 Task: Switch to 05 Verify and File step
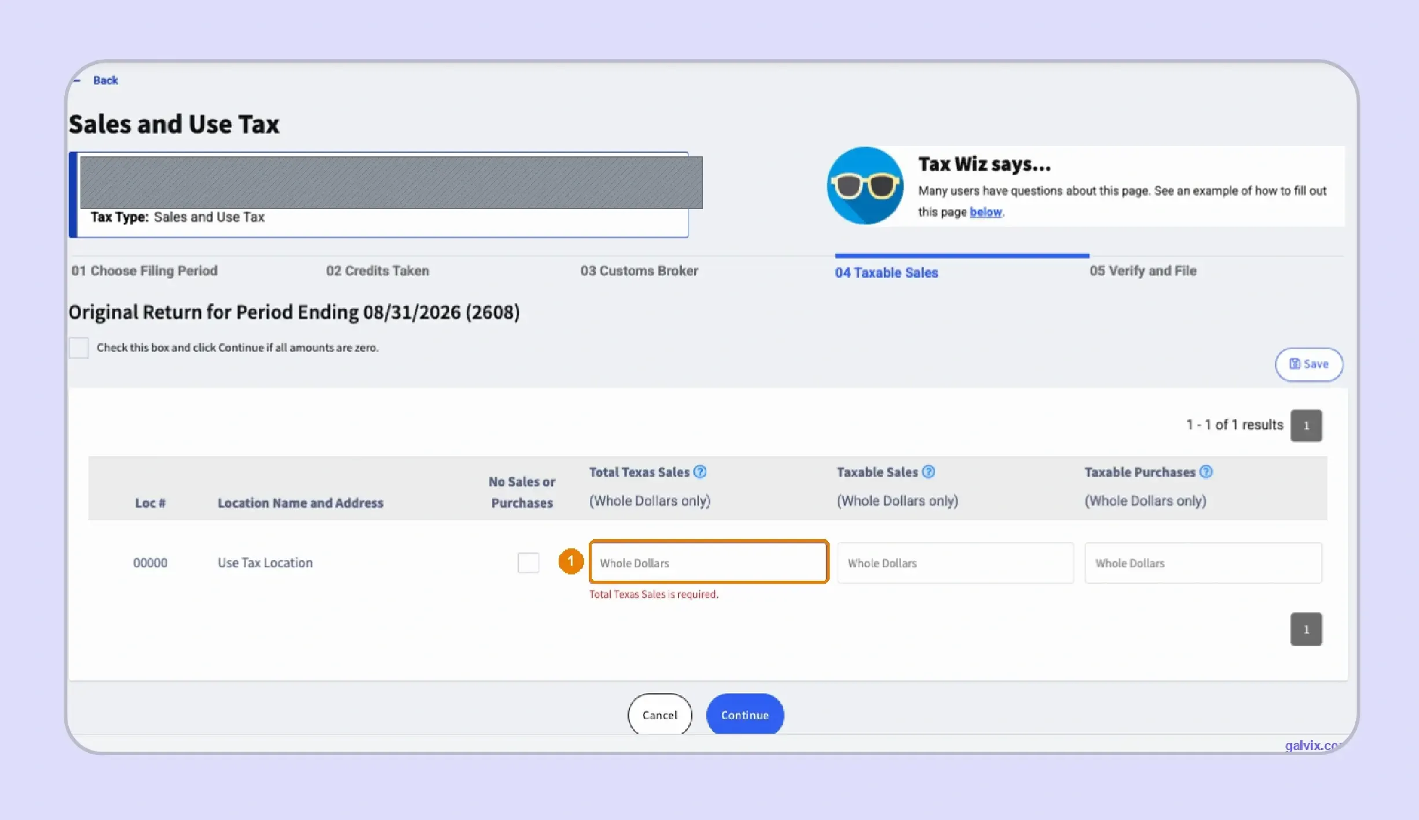pos(1143,271)
